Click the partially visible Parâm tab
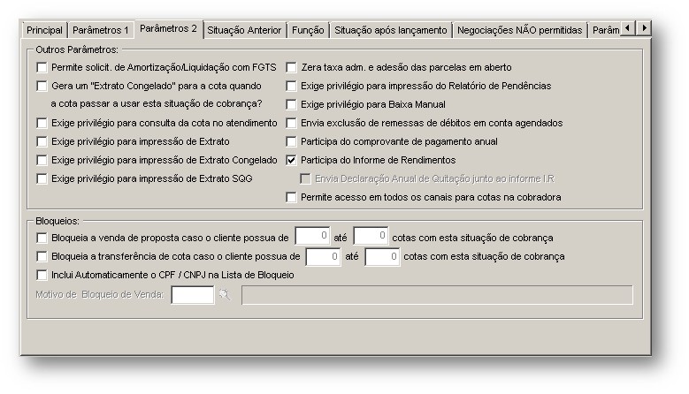 [x=605, y=30]
